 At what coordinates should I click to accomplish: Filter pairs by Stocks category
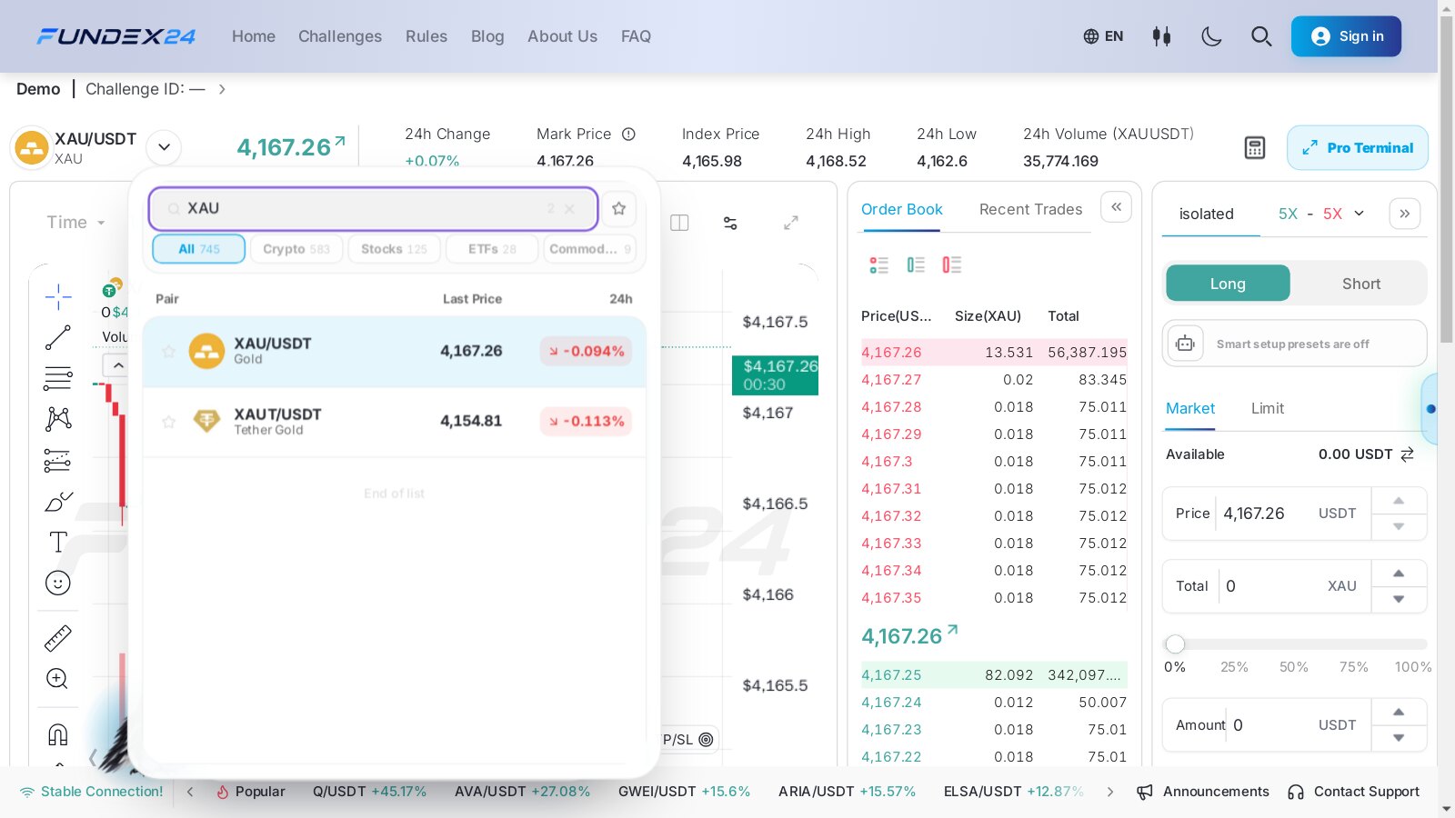click(x=394, y=249)
